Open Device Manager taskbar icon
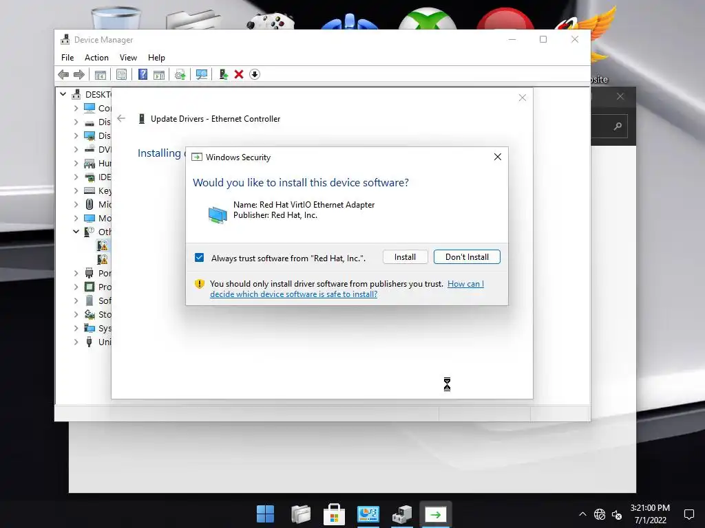705x528 pixels. tap(402, 514)
